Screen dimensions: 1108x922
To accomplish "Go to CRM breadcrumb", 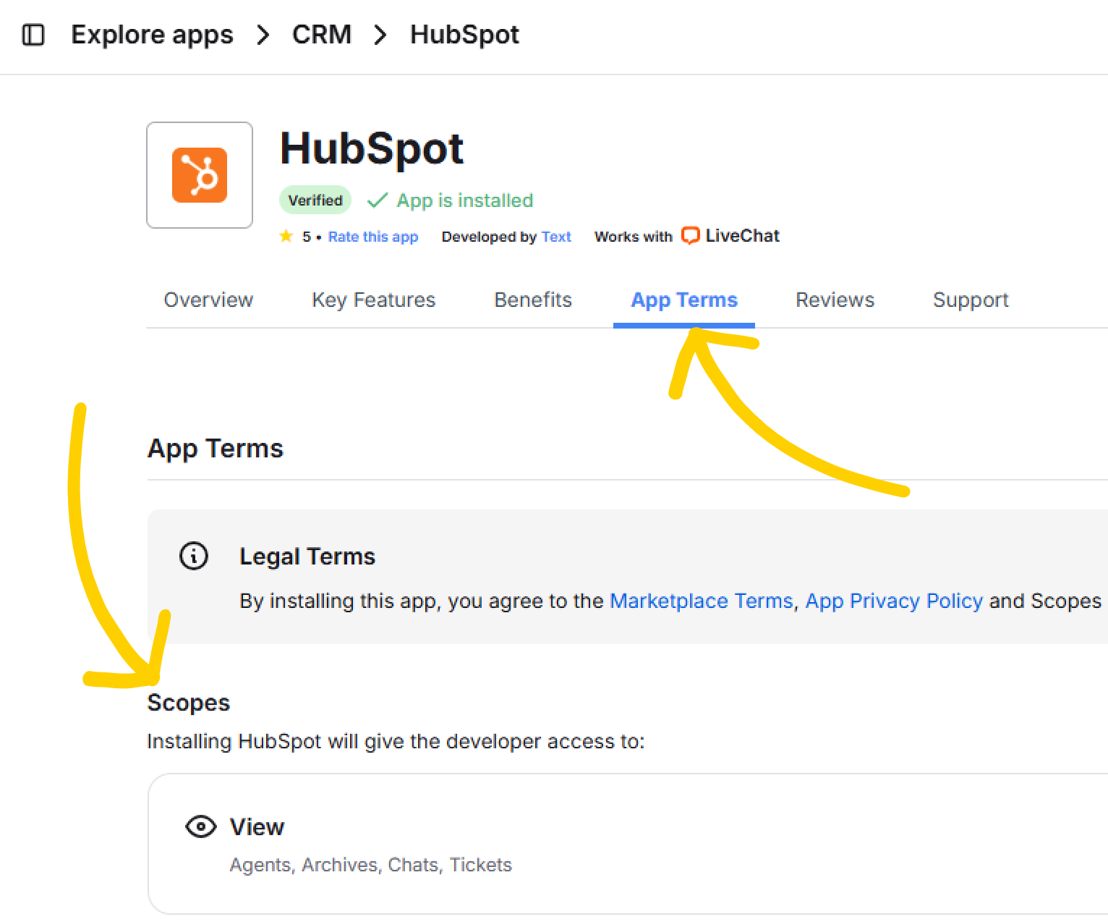I will click(322, 35).
